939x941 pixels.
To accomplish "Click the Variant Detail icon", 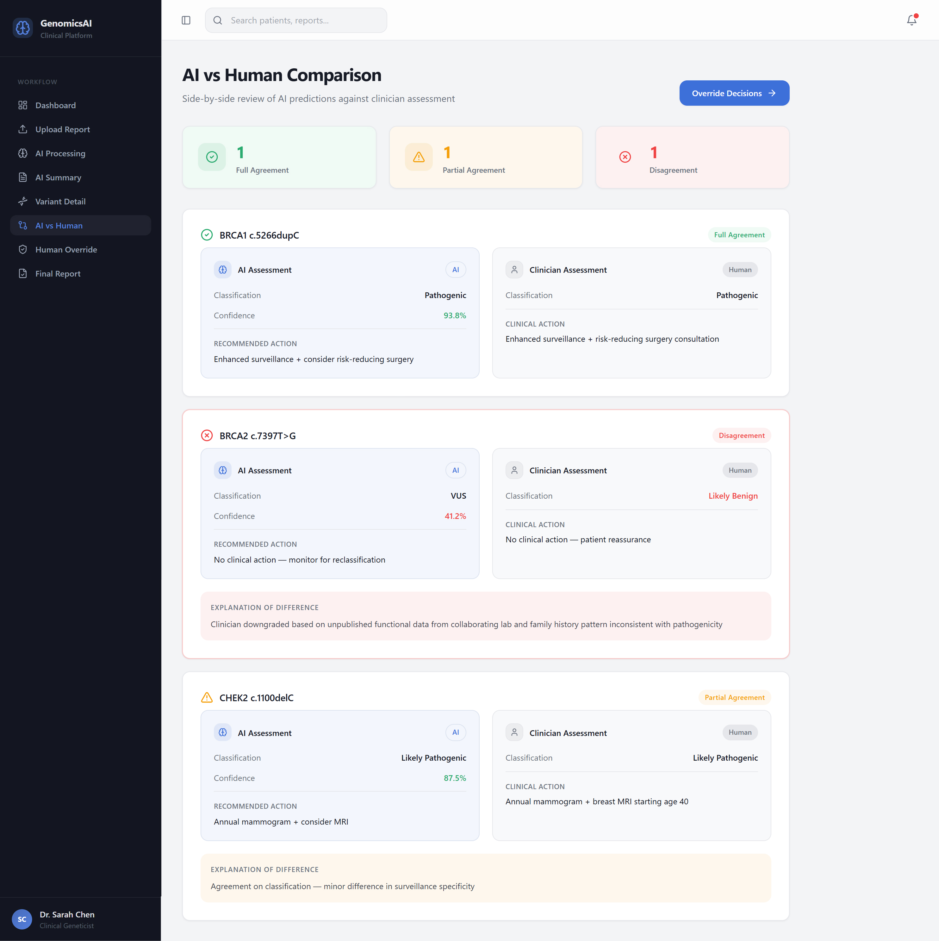I will tap(23, 201).
